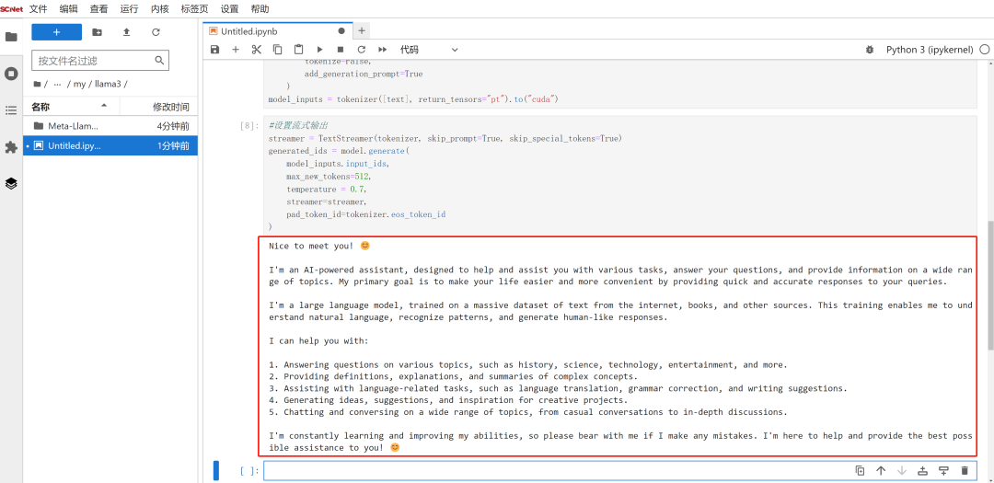Delete the active cell with trash icon
This screenshot has height=483, width=994.
[965, 471]
